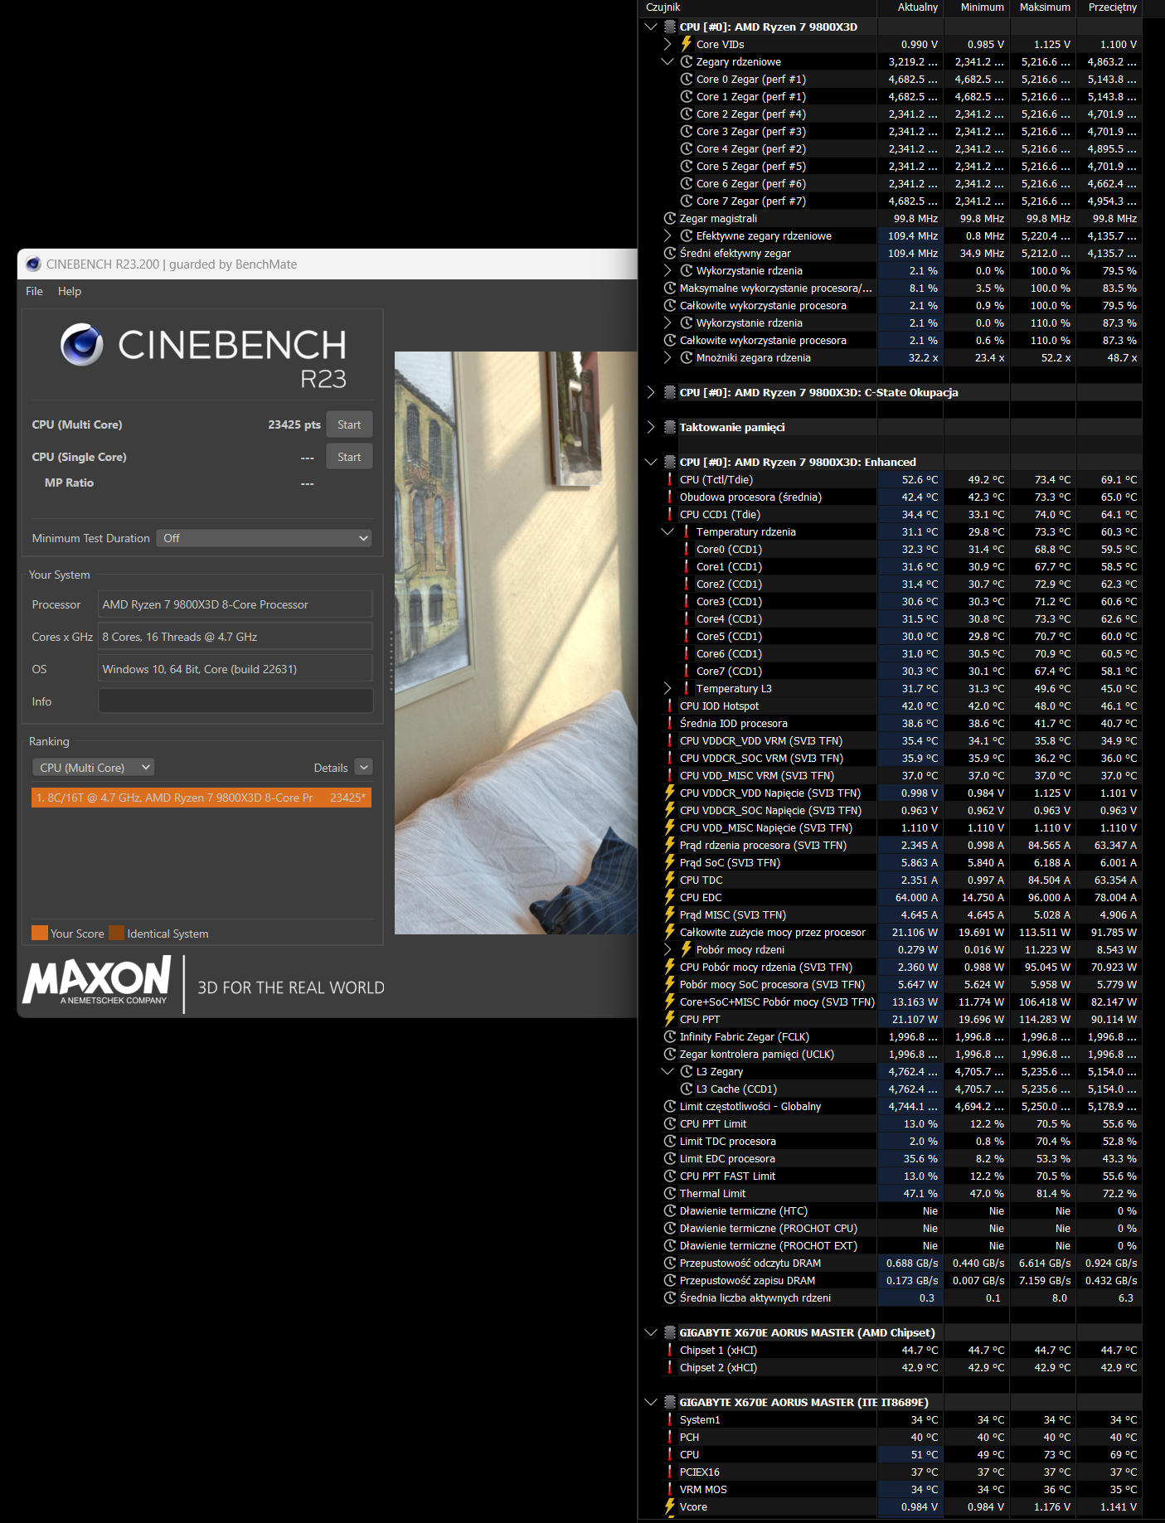Viewport: 1165px width, 1523px height.
Task: Select the 8C/16T @ 4.7 GHz ranking entry
Action: click(201, 798)
